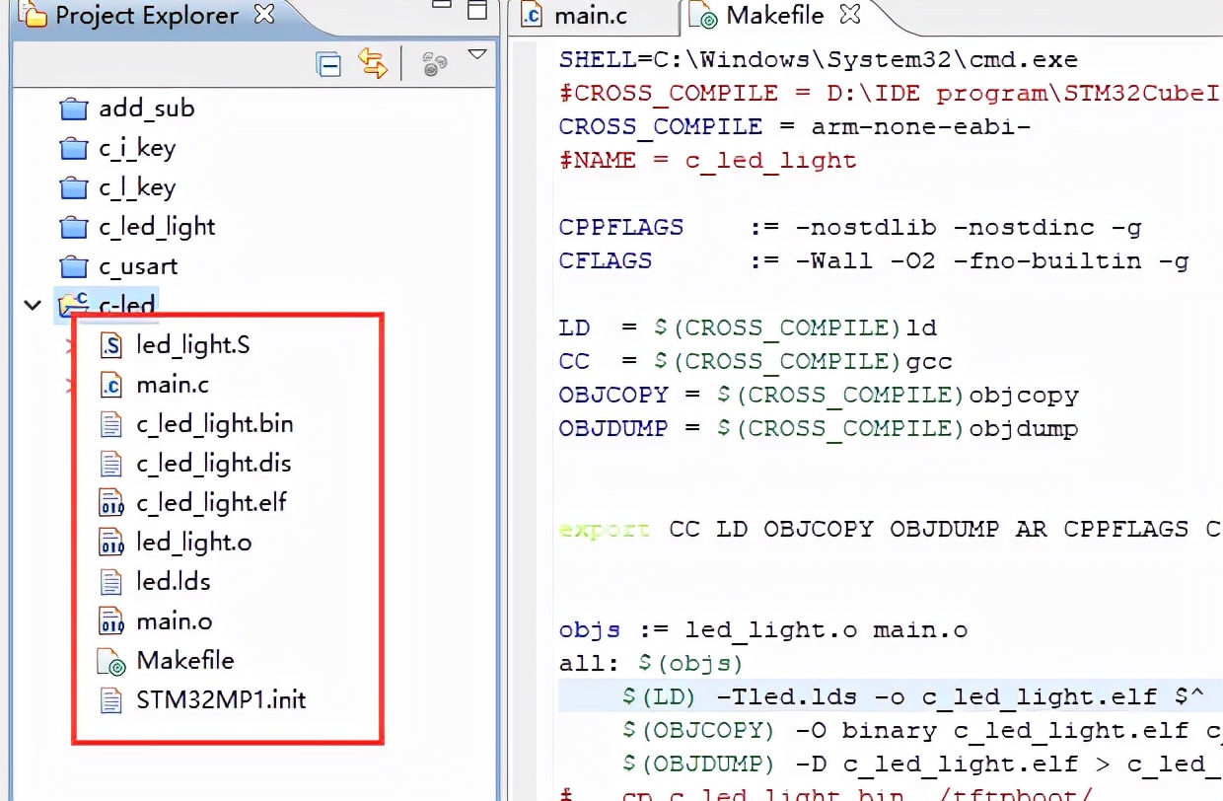Toggle Link with Editor arrows icon

point(373,64)
